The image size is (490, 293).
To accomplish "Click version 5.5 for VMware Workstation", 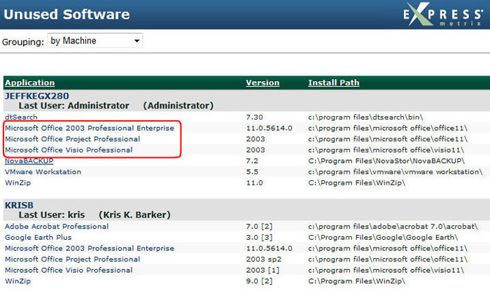I will pos(252,172).
